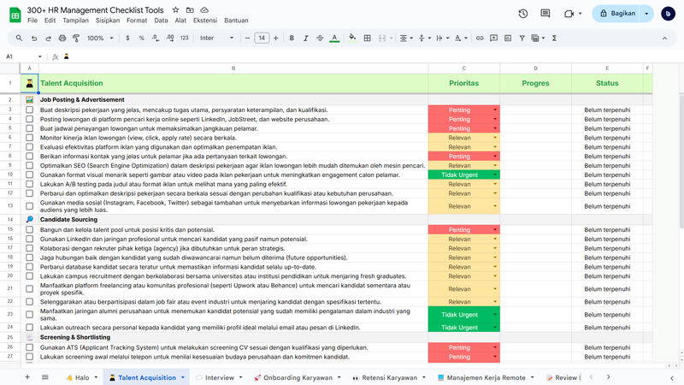This screenshot has height=385, width=684.
Task: Open Relevan dropdown for 'Monitor kinerja iklan' row
Action: pos(495,138)
